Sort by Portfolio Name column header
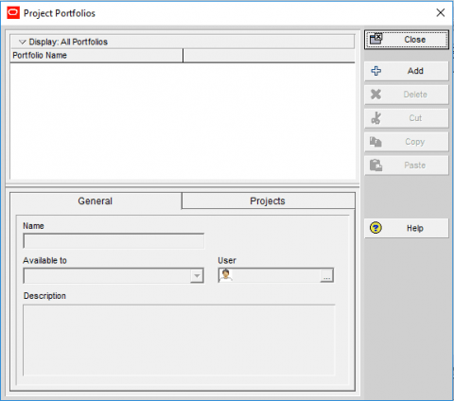454x401 pixels. click(x=96, y=56)
